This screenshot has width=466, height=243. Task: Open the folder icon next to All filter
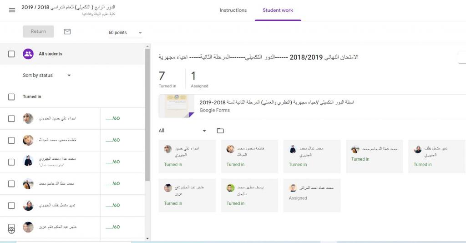point(220,131)
